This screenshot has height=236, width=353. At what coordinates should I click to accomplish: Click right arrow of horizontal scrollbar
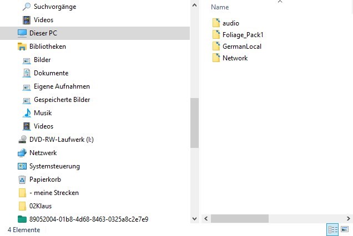(348, 218)
